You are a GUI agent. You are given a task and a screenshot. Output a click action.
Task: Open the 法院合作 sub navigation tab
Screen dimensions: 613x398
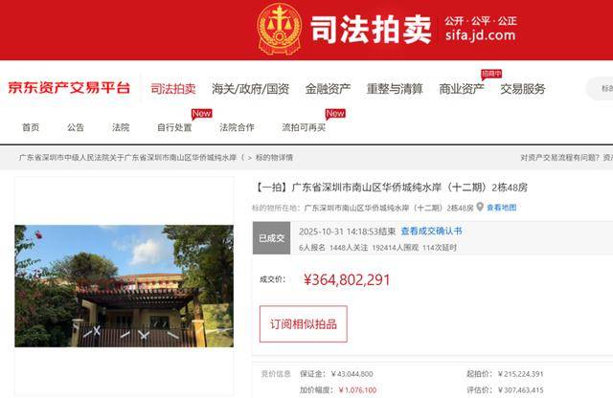pos(237,127)
